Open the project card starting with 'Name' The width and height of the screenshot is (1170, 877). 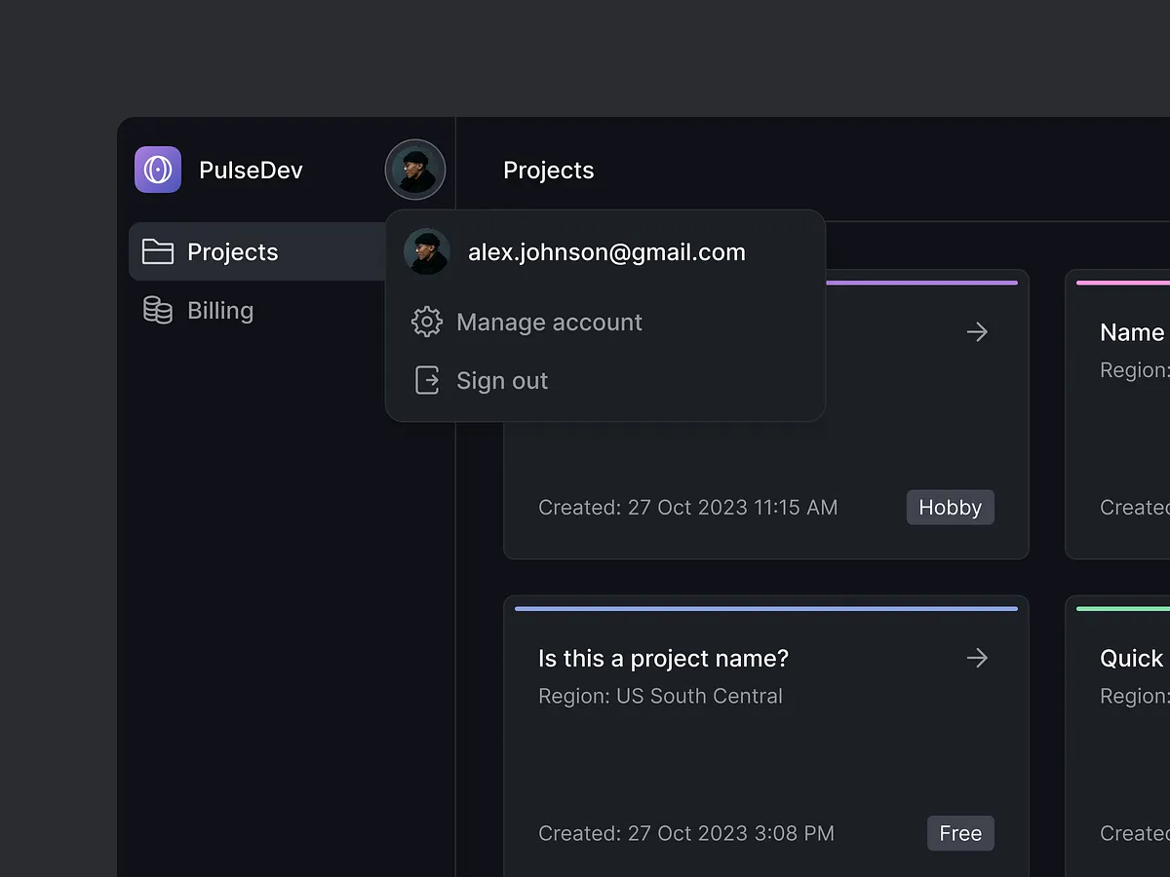[x=1117, y=414]
